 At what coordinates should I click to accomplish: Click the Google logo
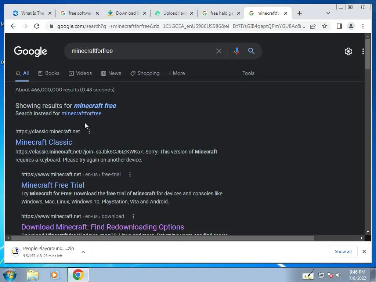[30, 51]
